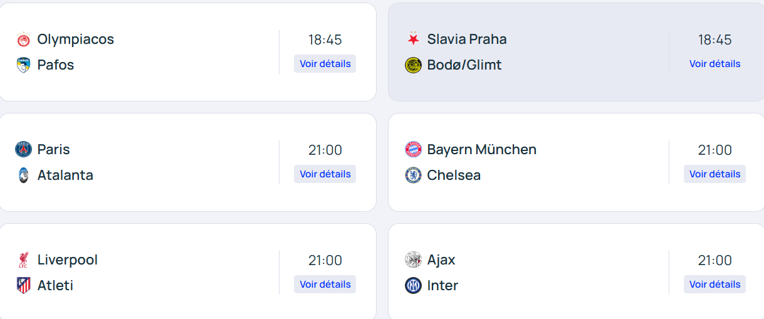Select the Liverpool team name

point(68,260)
